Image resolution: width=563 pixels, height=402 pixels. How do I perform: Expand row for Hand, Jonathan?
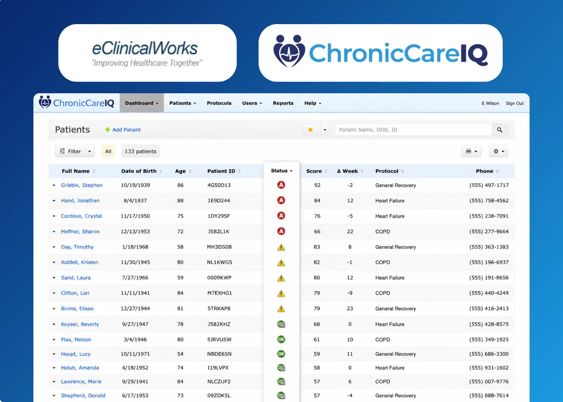click(x=54, y=201)
